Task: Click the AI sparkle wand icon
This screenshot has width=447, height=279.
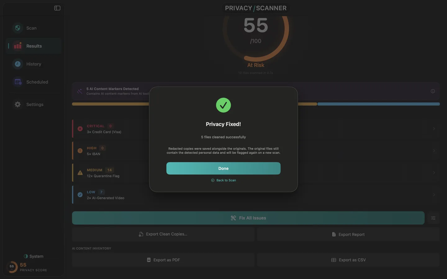Action: tap(80, 91)
